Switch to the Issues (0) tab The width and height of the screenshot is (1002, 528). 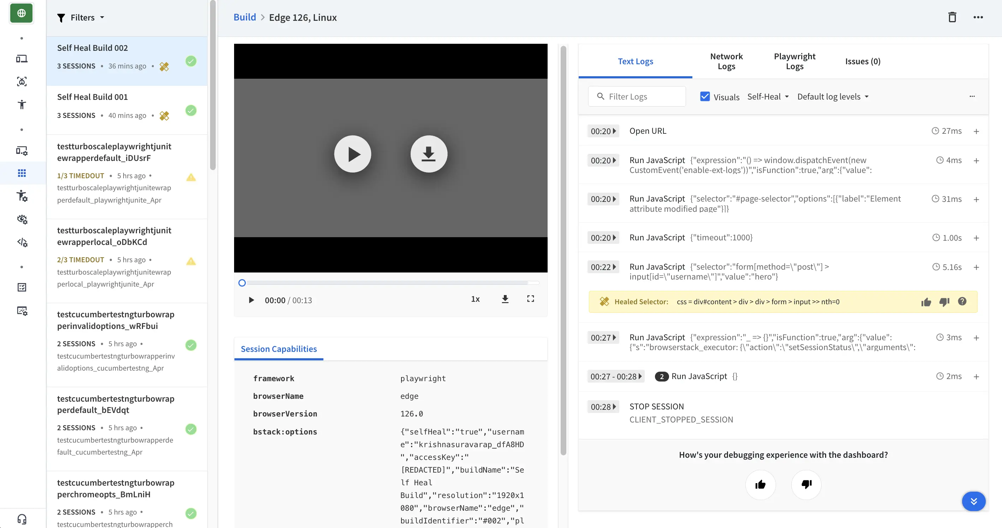[862, 61]
